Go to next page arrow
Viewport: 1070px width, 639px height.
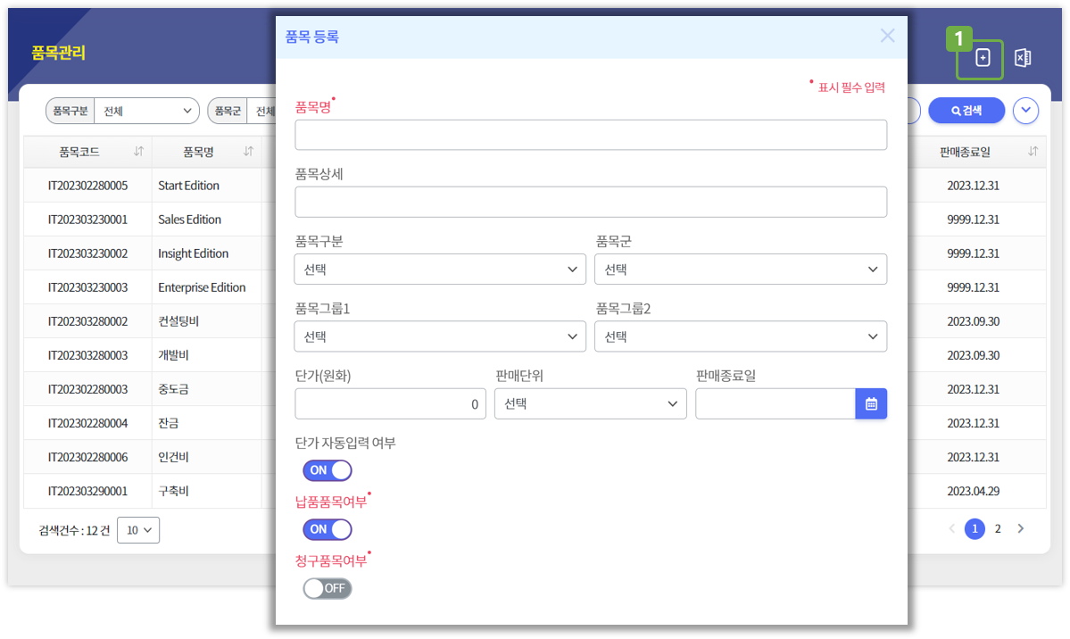point(1021,528)
